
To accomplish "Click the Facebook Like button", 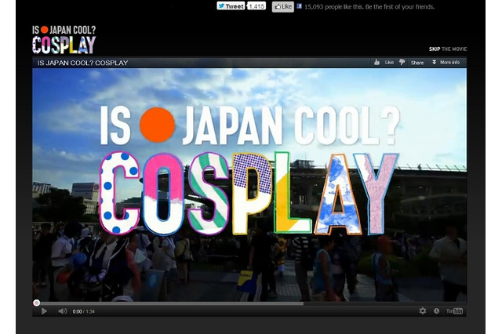I will 283,6.
